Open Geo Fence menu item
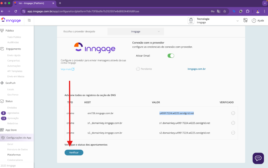 point(13,95)
